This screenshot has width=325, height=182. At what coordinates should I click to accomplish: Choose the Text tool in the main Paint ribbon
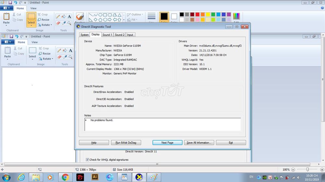point(69,17)
